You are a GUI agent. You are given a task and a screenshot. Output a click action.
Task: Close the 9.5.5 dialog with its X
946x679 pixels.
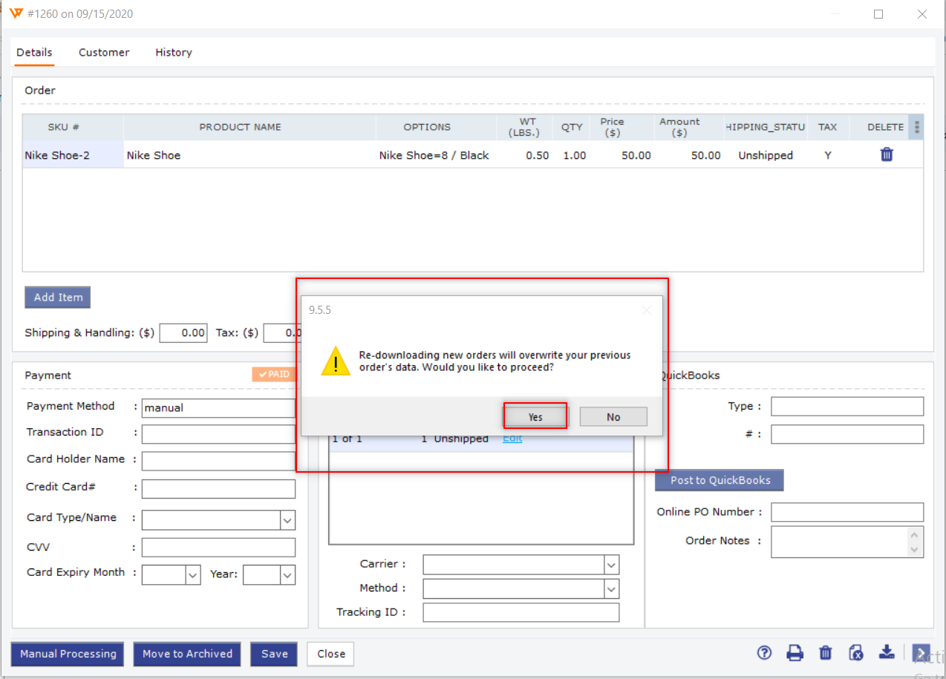pyautogui.click(x=646, y=310)
